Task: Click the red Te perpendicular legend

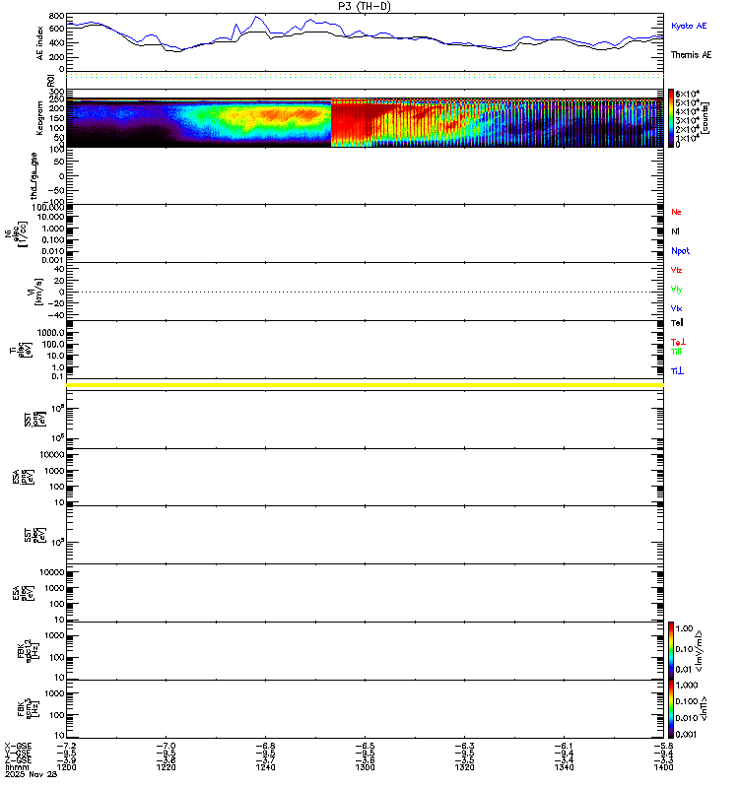Action: [x=678, y=342]
